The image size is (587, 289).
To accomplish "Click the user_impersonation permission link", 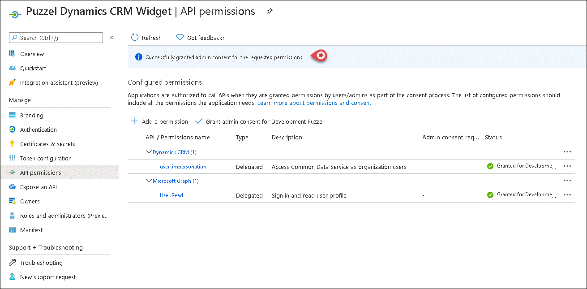I will (x=183, y=167).
